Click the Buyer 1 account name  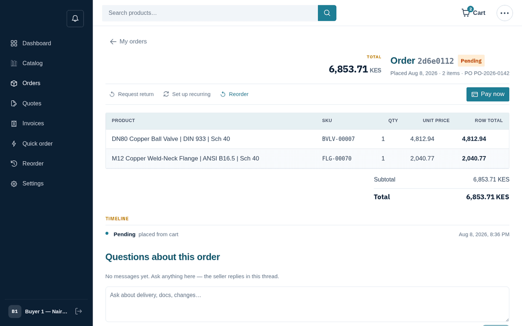point(46,312)
